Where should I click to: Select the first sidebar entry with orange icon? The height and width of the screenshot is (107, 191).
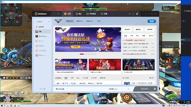[x=42, y=27]
